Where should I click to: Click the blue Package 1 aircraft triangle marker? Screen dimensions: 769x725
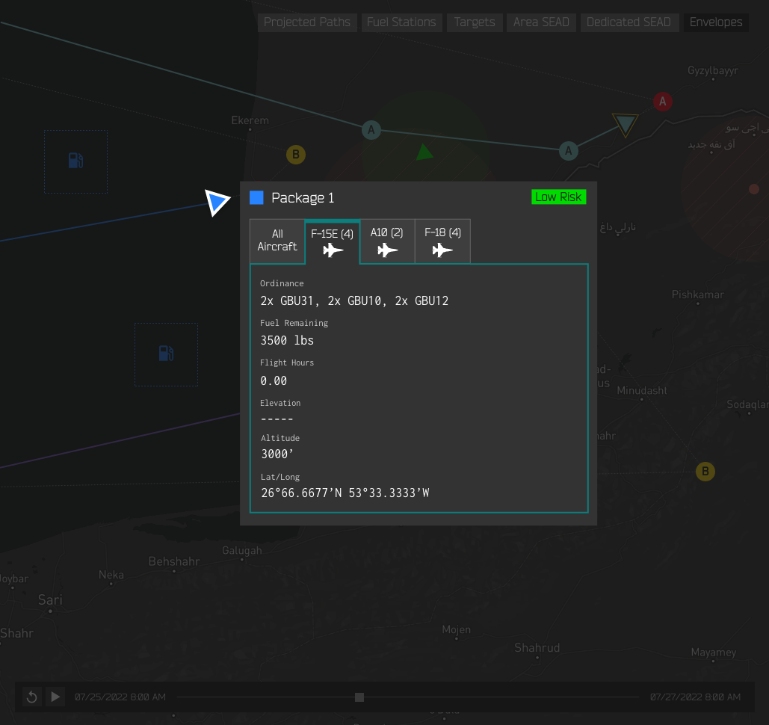tap(217, 202)
